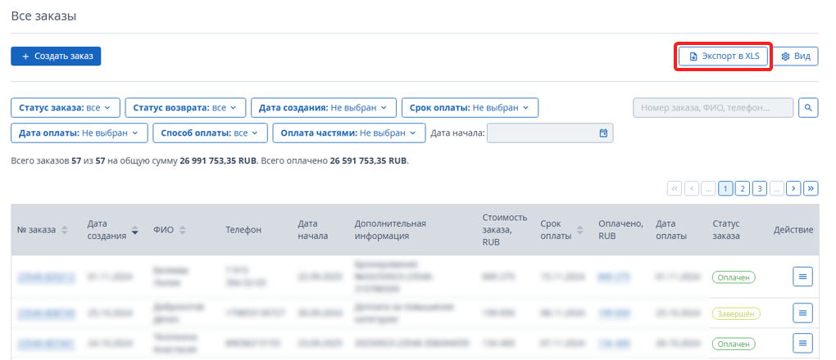Click the Дата начала date input
The image size is (836, 360).
click(550, 133)
